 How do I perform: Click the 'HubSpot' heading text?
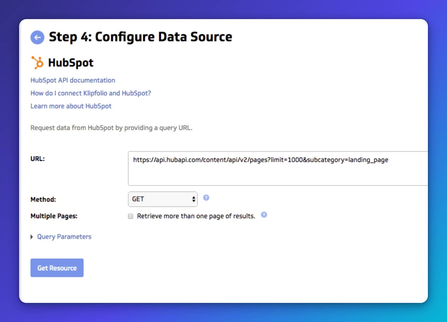coord(71,63)
